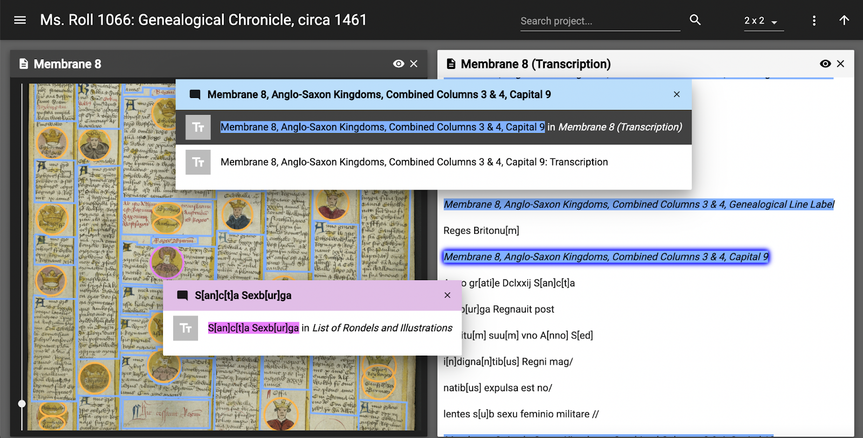Open the vertical three-dots more menu
Screen dimensions: 863x438
[x=814, y=20]
